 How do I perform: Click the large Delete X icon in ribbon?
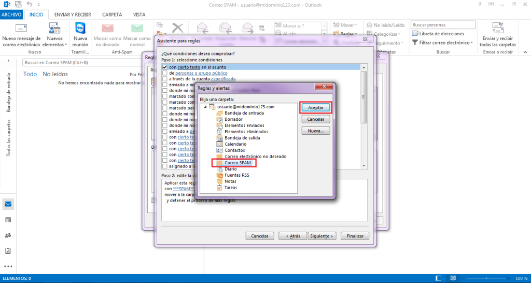click(x=177, y=28)
